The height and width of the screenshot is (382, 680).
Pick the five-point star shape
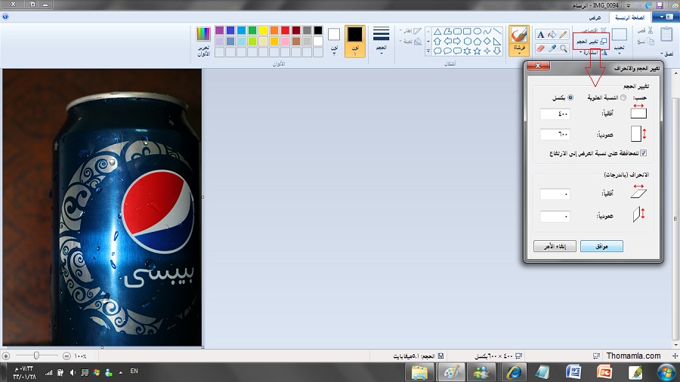477,51
